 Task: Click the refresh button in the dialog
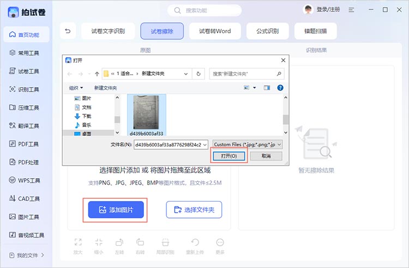pyautogui.click(x=199, y=74)
